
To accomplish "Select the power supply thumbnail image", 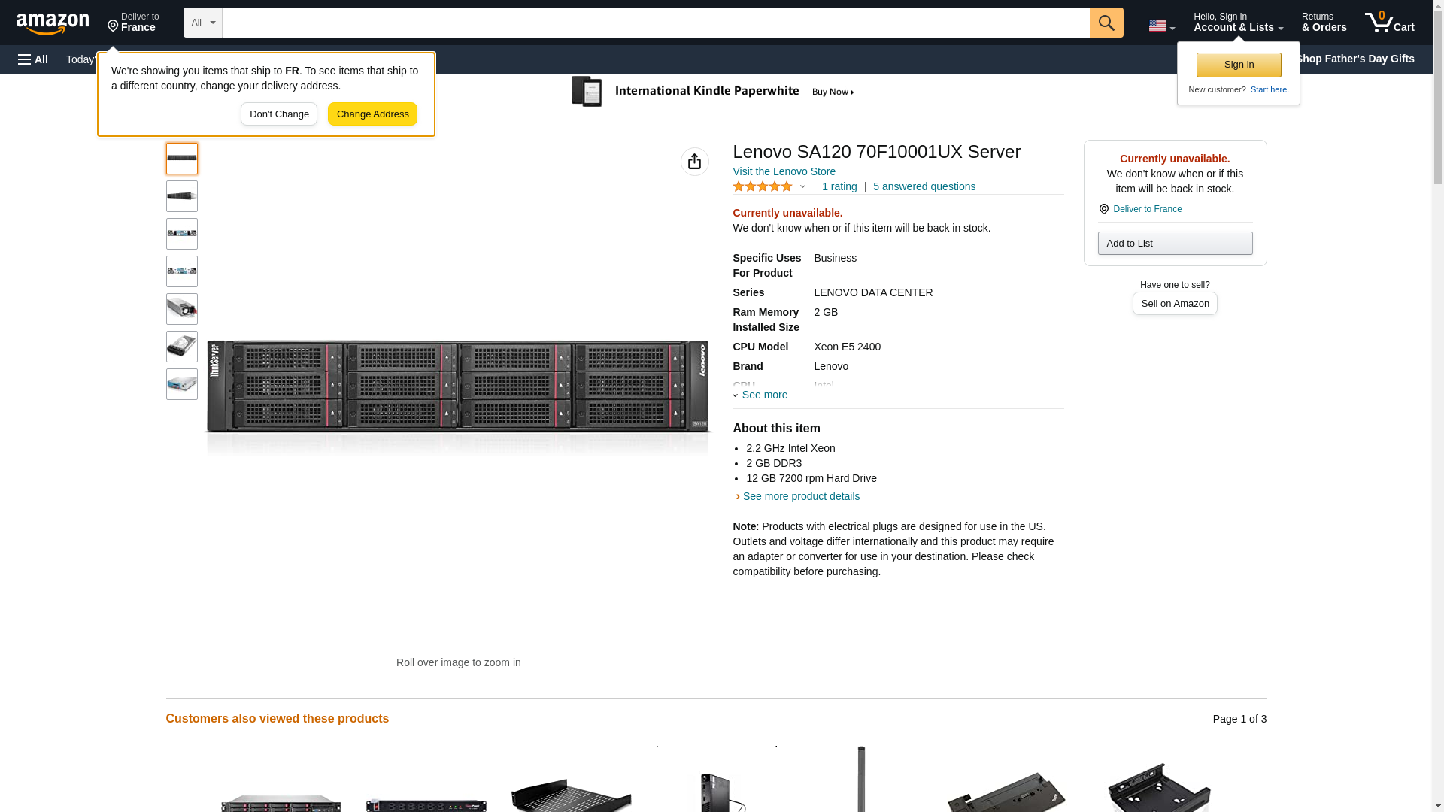I will (181, 309).
